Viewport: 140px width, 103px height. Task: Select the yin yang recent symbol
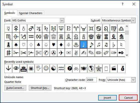pyautogui.click(x=54, y=68)
